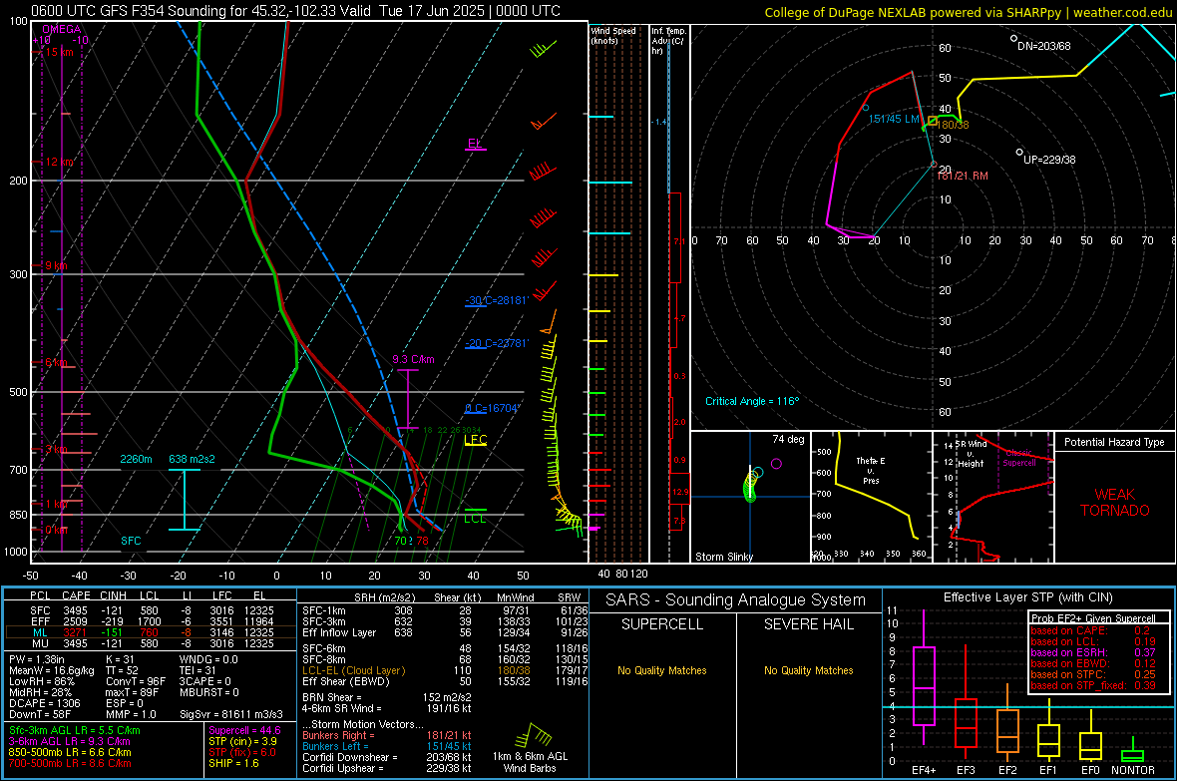Click the '0 C=16704'' height label

pyautogui.click(x=492, y=409)
